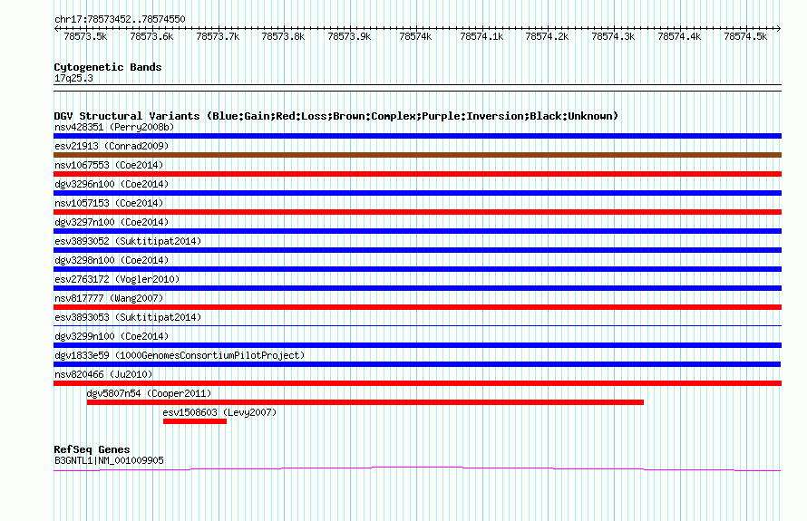Select the blue esv2763172 gain bar

[417, 288]
